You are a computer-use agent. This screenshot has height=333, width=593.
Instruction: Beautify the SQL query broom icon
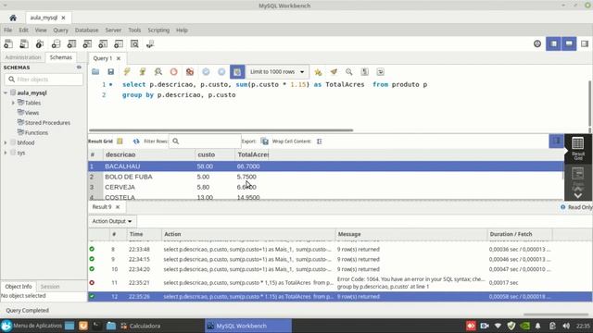tap(334, 72)
